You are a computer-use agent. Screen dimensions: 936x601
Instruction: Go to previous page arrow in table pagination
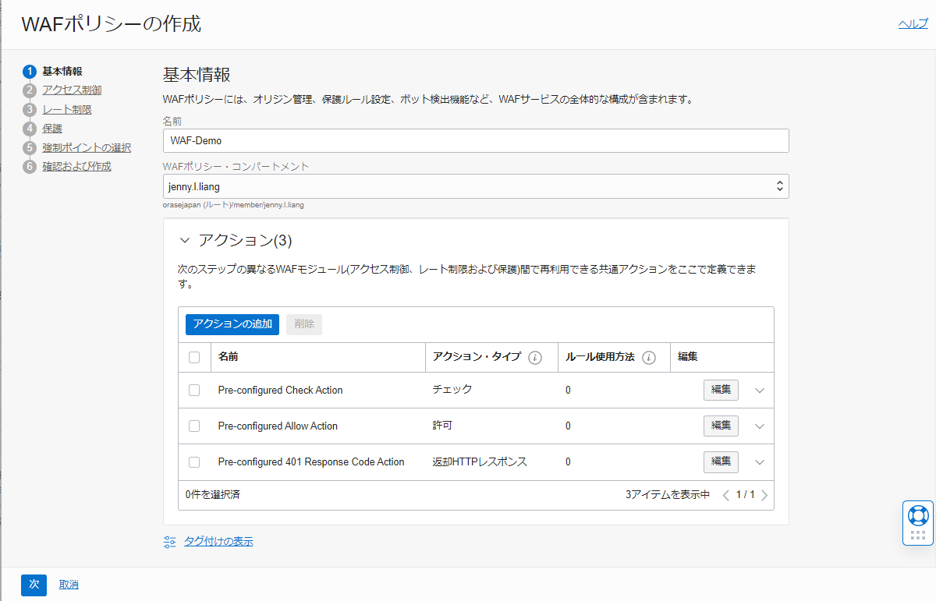pyautogui.click(x=726, y=495)
